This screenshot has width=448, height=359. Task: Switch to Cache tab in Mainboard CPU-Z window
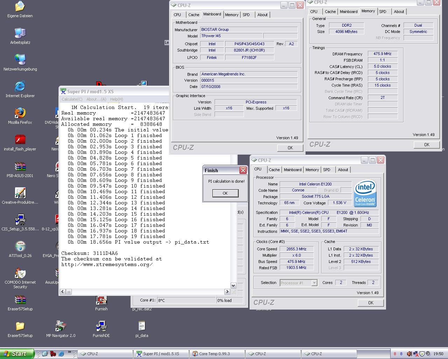pos(194,15)
